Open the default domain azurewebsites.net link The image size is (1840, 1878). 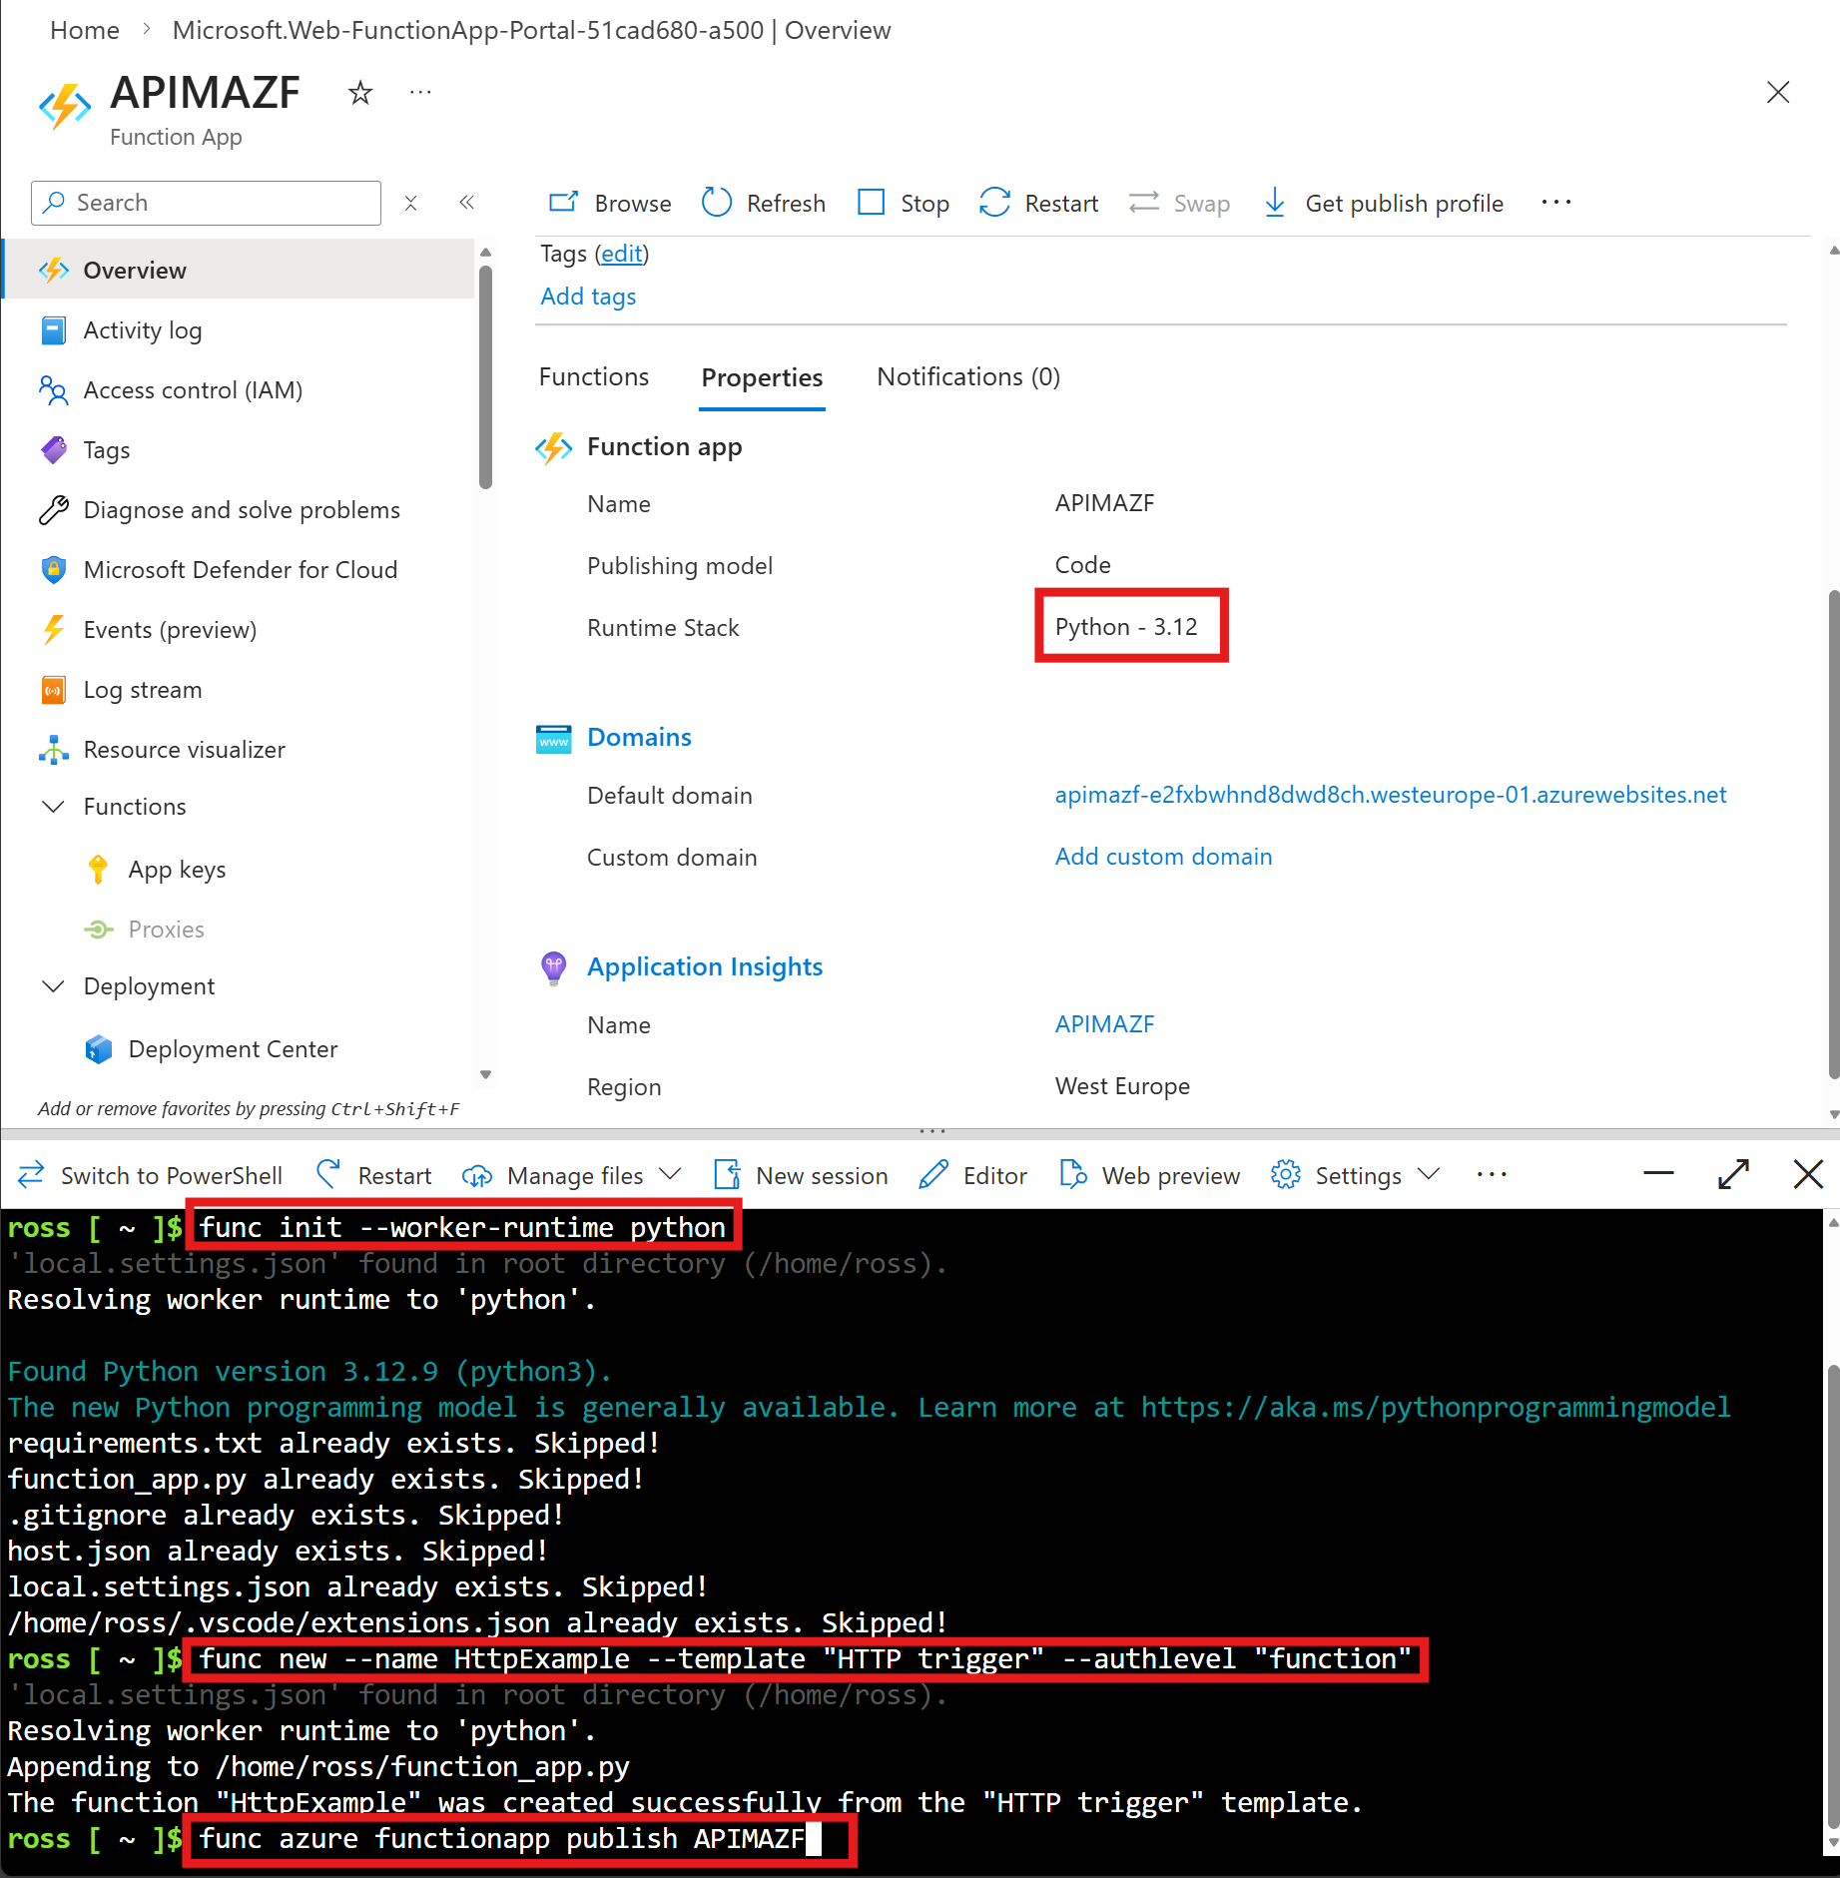(x=1390, y=795)
